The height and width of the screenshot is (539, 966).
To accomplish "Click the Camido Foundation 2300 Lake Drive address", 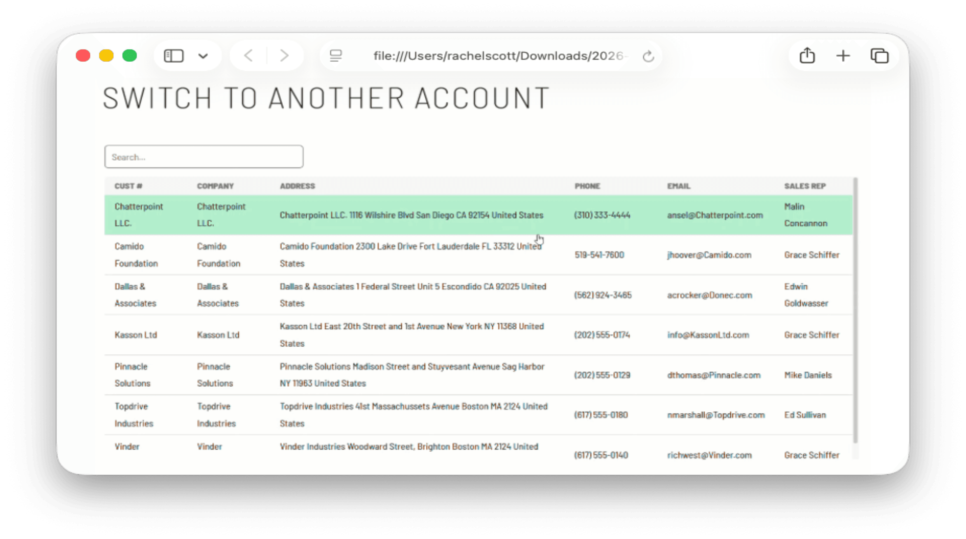I will click(411, 255).
